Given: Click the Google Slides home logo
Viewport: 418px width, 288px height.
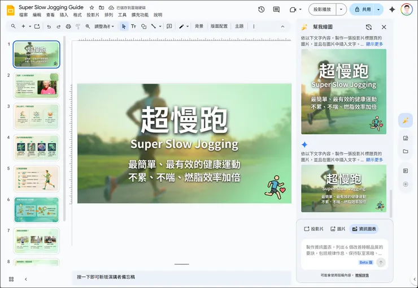Looking at the screenshot, I should (10, 10).
